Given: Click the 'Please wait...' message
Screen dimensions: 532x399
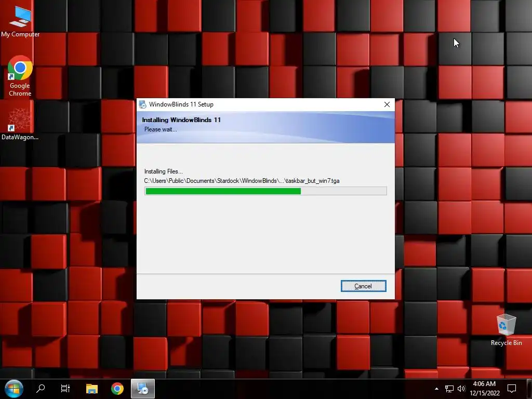Looking at the screenshot, I should coord(161,129).
